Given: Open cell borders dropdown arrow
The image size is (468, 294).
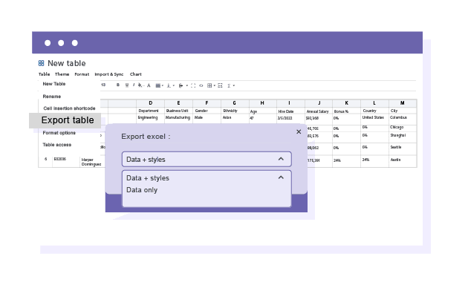Looking at the screenshot, I should 214,86.
